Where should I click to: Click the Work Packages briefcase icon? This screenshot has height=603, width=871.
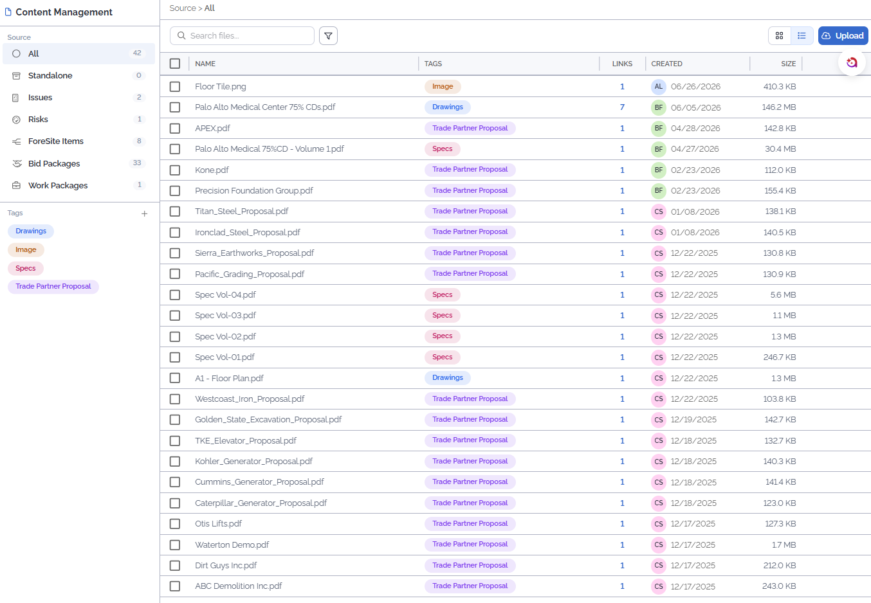(x=16, y=186)
